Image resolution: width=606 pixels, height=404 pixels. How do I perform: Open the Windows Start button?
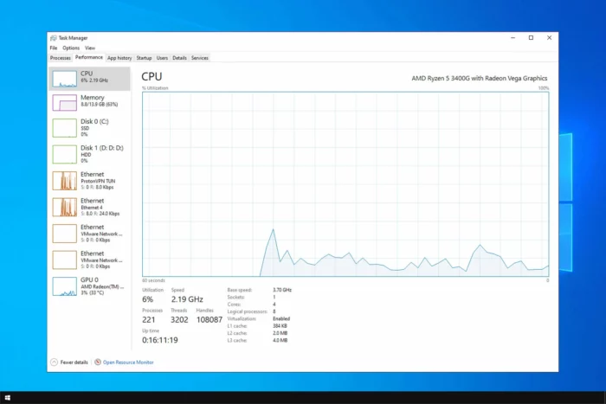(x=7, y=398)
